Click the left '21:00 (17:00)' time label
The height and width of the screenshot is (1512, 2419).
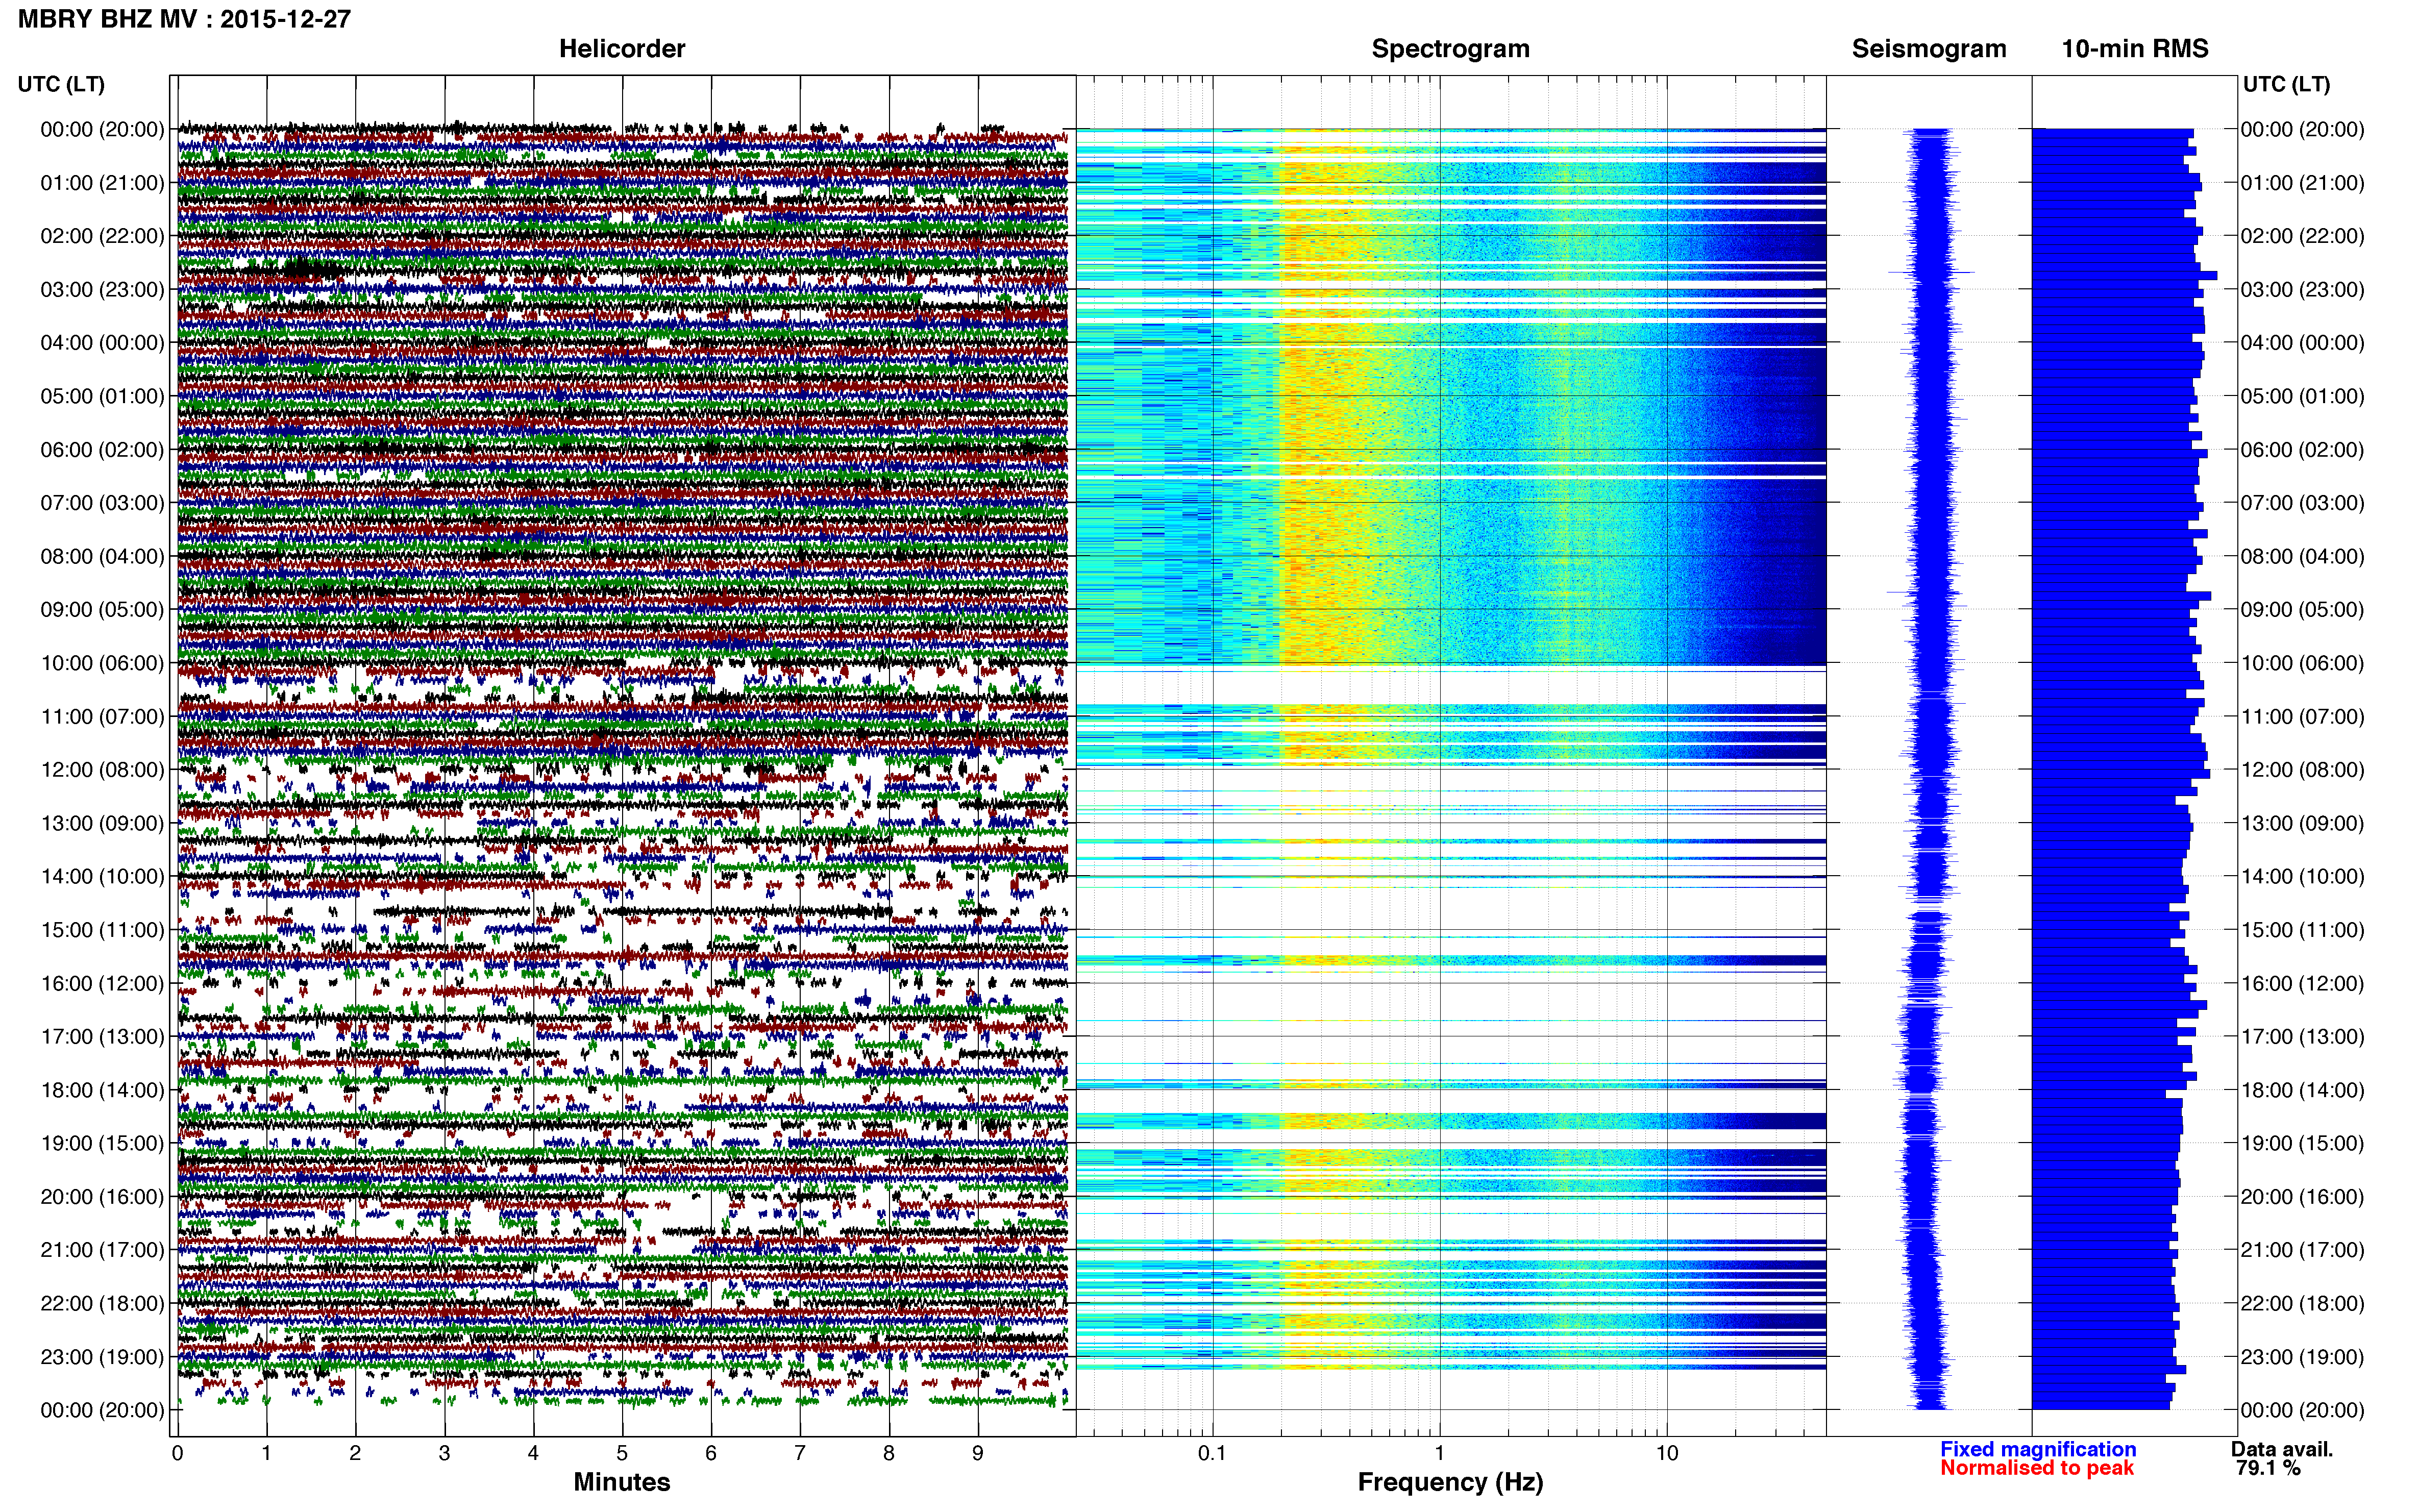[x=102, y=1250]
